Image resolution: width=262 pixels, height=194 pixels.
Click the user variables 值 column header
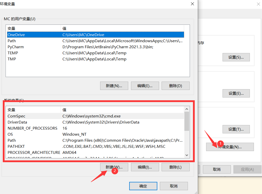click(122, 28)
